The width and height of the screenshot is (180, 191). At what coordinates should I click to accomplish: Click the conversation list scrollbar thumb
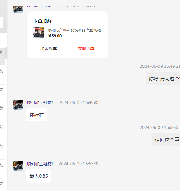6,53
